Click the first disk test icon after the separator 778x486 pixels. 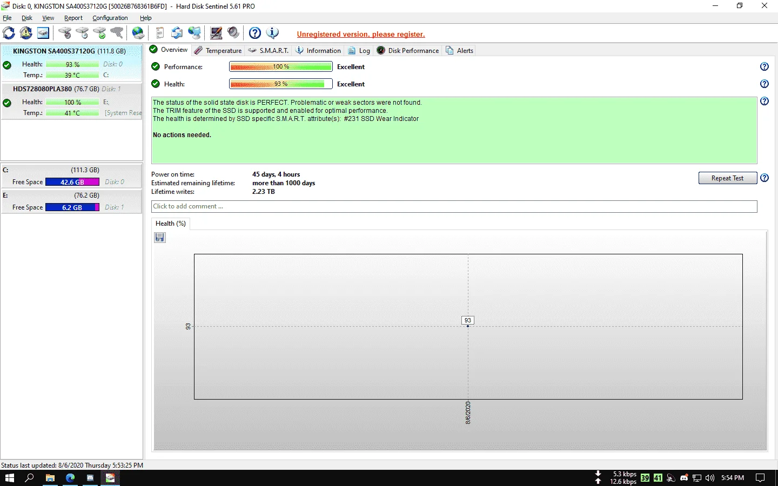point(65,33)
